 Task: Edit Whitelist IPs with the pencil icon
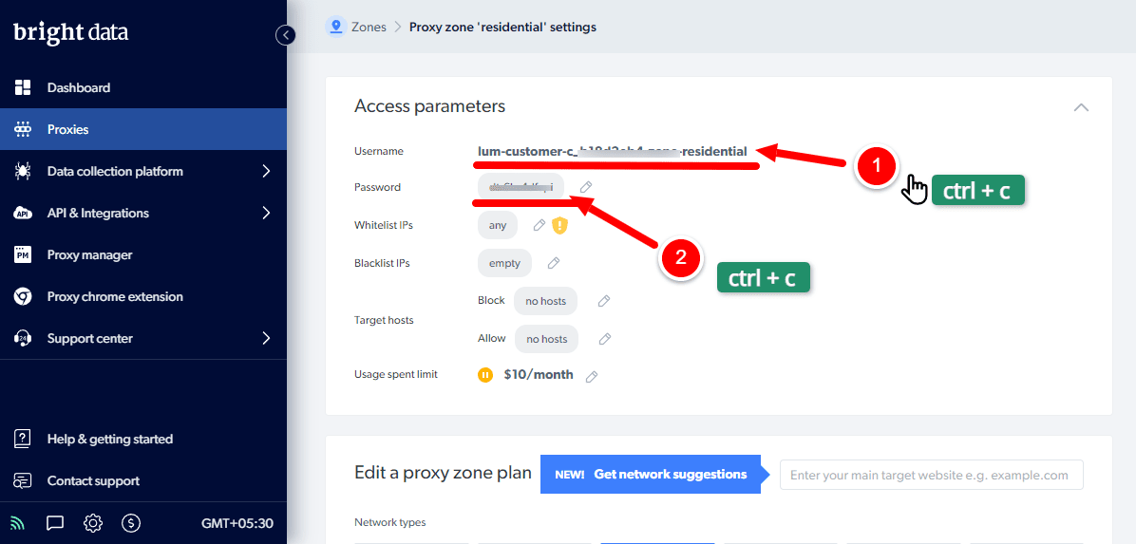540,225
